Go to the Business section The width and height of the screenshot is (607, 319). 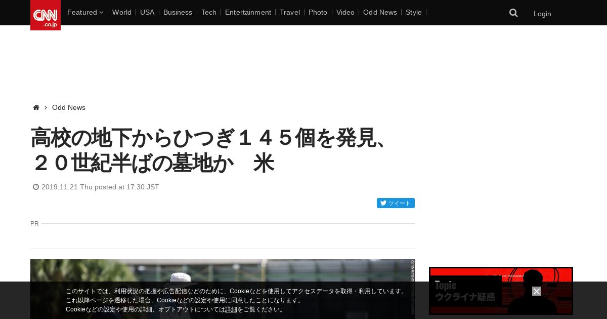178,12
